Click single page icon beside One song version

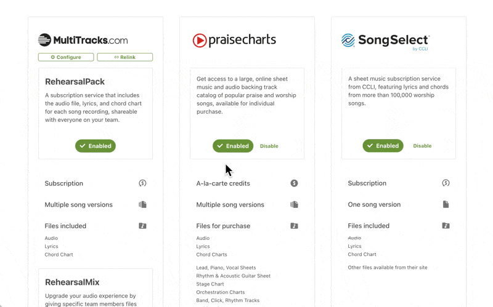[446, 204]
